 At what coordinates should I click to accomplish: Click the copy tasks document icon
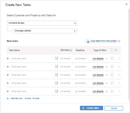click(x=87, y=41)
